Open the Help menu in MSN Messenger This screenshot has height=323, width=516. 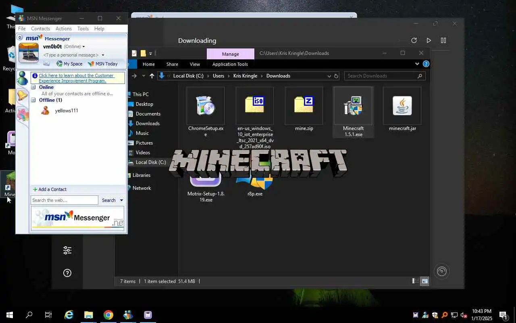[99, 29]
